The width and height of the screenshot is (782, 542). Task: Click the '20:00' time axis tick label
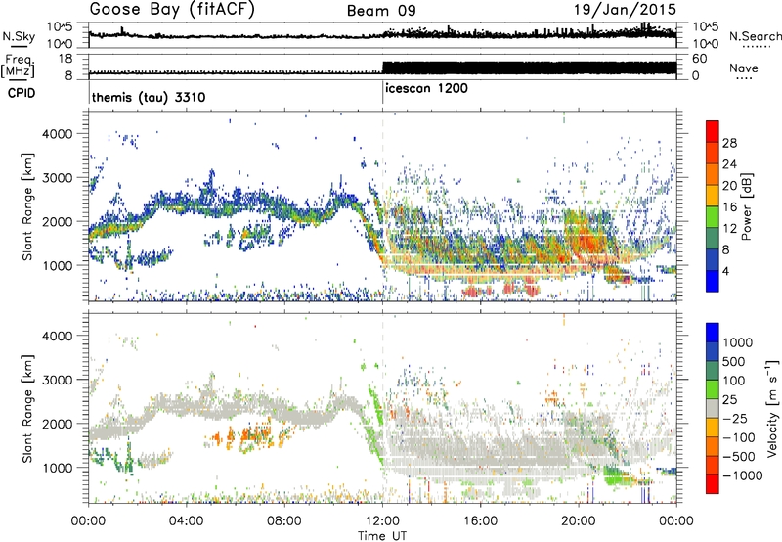tap(579, 521)
